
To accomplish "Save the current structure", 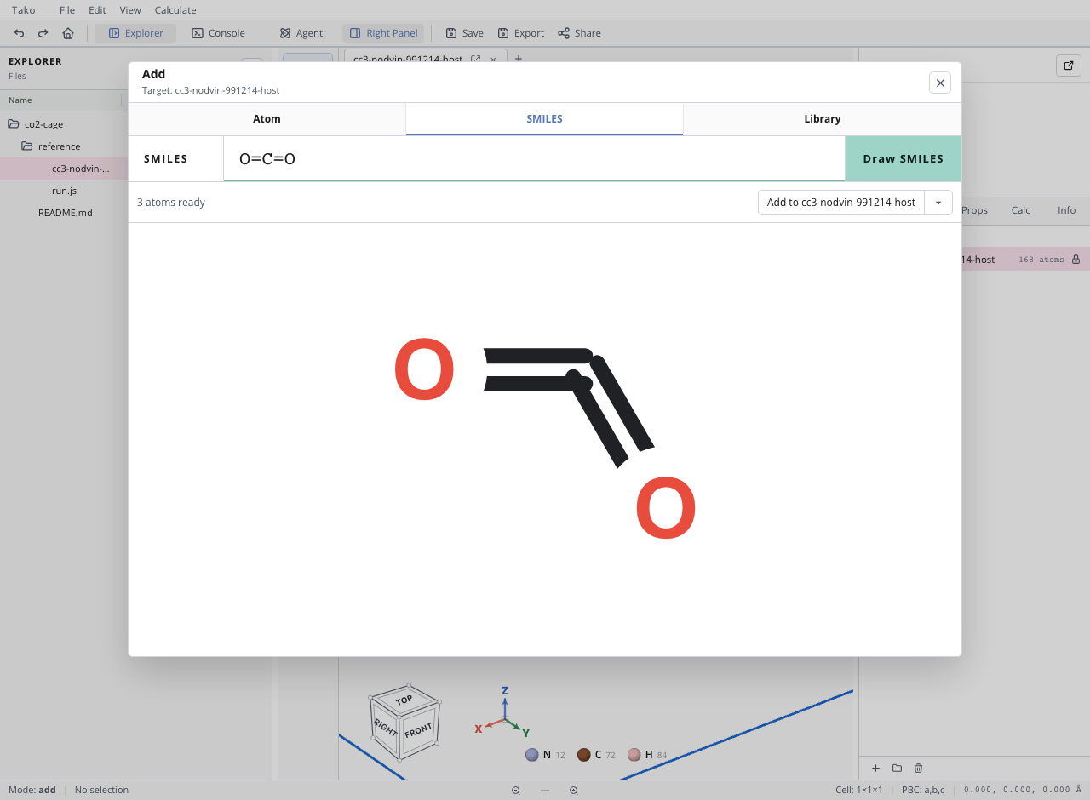I will [464, 33].
